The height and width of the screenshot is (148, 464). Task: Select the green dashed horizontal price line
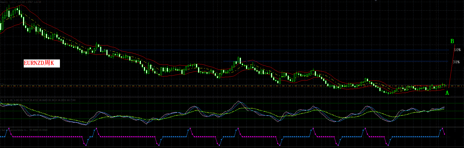tap(232, 85)
